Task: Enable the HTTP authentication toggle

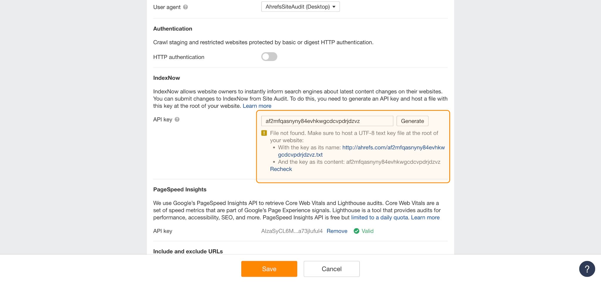Action: [269, 57]
